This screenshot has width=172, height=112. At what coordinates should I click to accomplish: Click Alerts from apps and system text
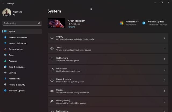68,61
